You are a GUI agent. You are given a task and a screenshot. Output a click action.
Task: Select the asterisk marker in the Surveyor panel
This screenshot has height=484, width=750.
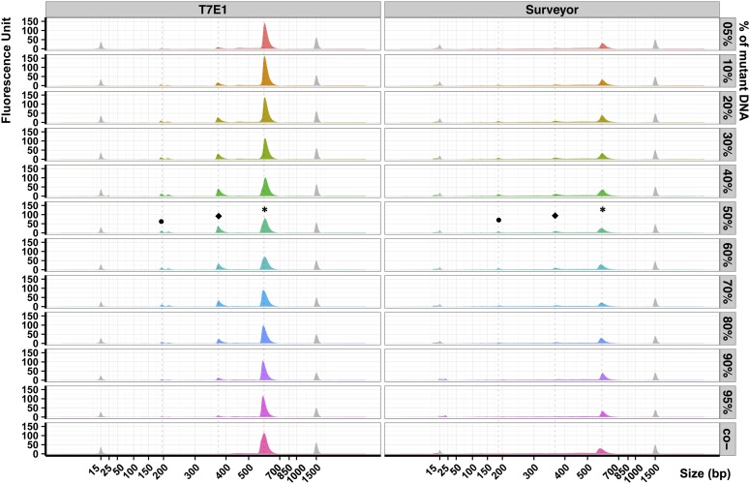tap(602, 210)
